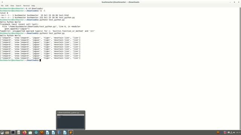The width and height of the screenshot is (241, 135).
Task: Click the goon.append]("jaguar") error code line
Action: tap(17, 29)
